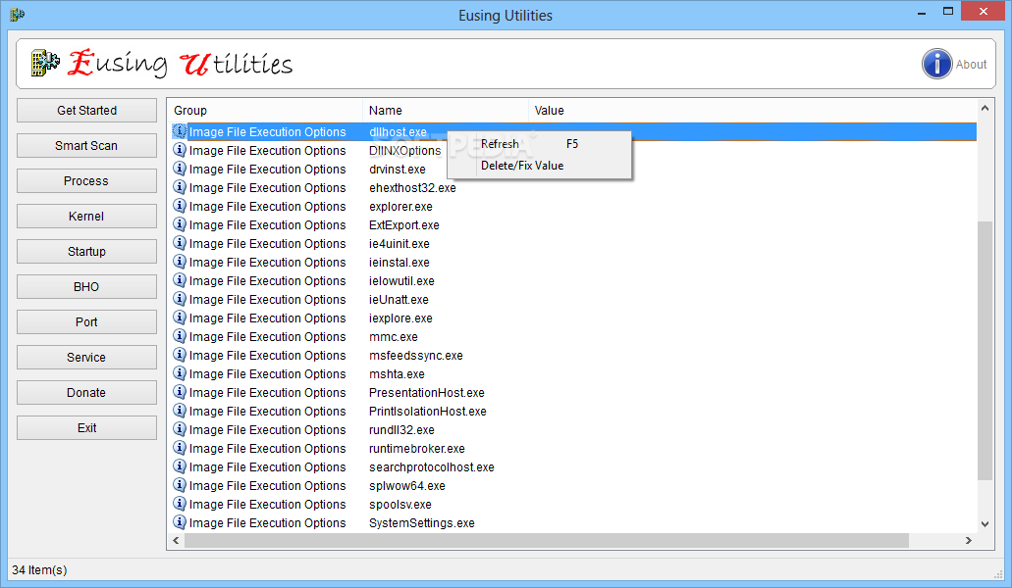Click the info icon beside spoolsv.exe
This screenshot has width=1012, height=588.
pos(180,505)
